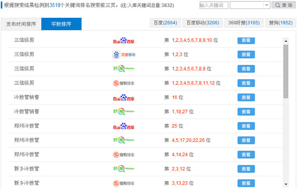Click ranking text 3,13,23

click(x=180, y=183)
